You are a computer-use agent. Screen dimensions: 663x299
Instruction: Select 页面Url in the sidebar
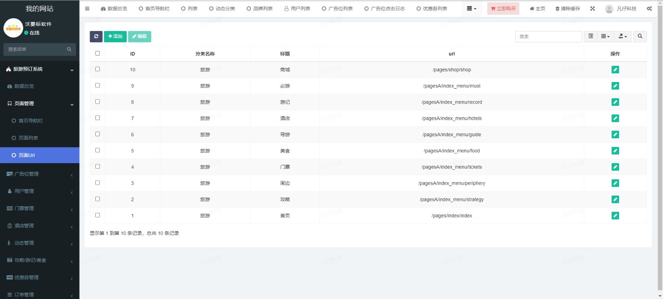click(x=40, y=155)
